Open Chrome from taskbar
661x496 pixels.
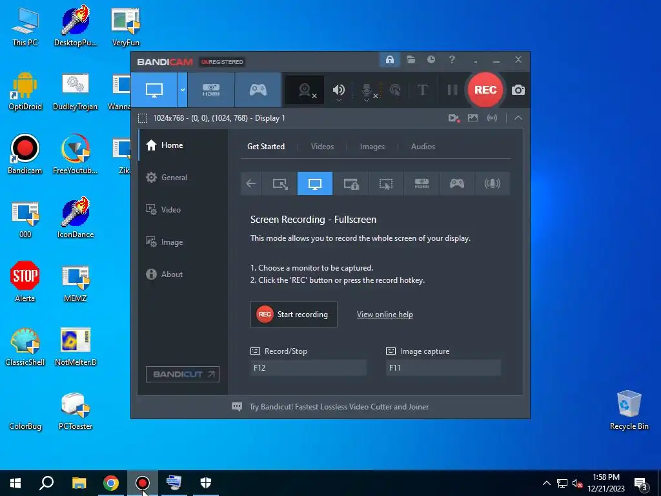pos(111,483)
